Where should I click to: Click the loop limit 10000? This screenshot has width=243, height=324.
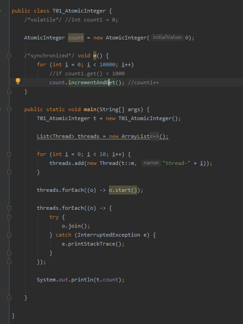(107, 65)
